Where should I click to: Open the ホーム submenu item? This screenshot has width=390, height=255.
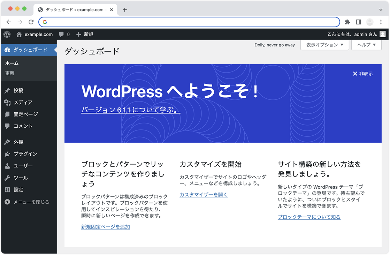point(12,63)
